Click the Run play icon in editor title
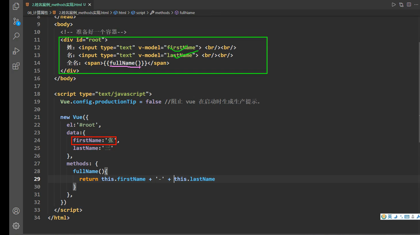The width and height of the screenshot is (420, 235). click(394, 5)
